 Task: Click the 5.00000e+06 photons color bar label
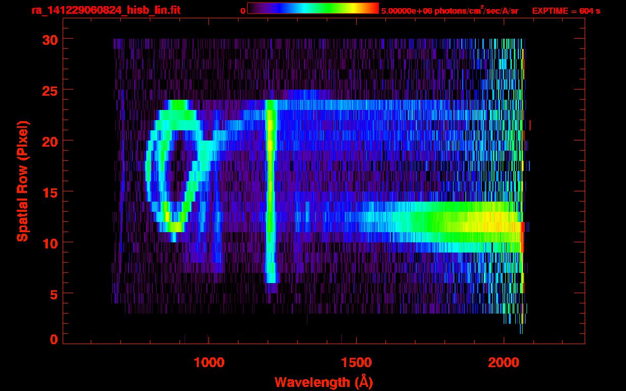coord(450,10)
